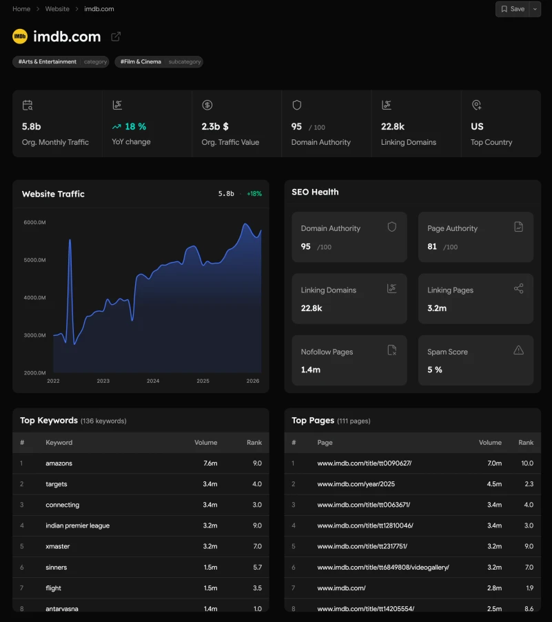Screen dimensions: 552x622
Task: Click the 1.4m Nofollow Pages value
Action: click(x=311, y=370)
